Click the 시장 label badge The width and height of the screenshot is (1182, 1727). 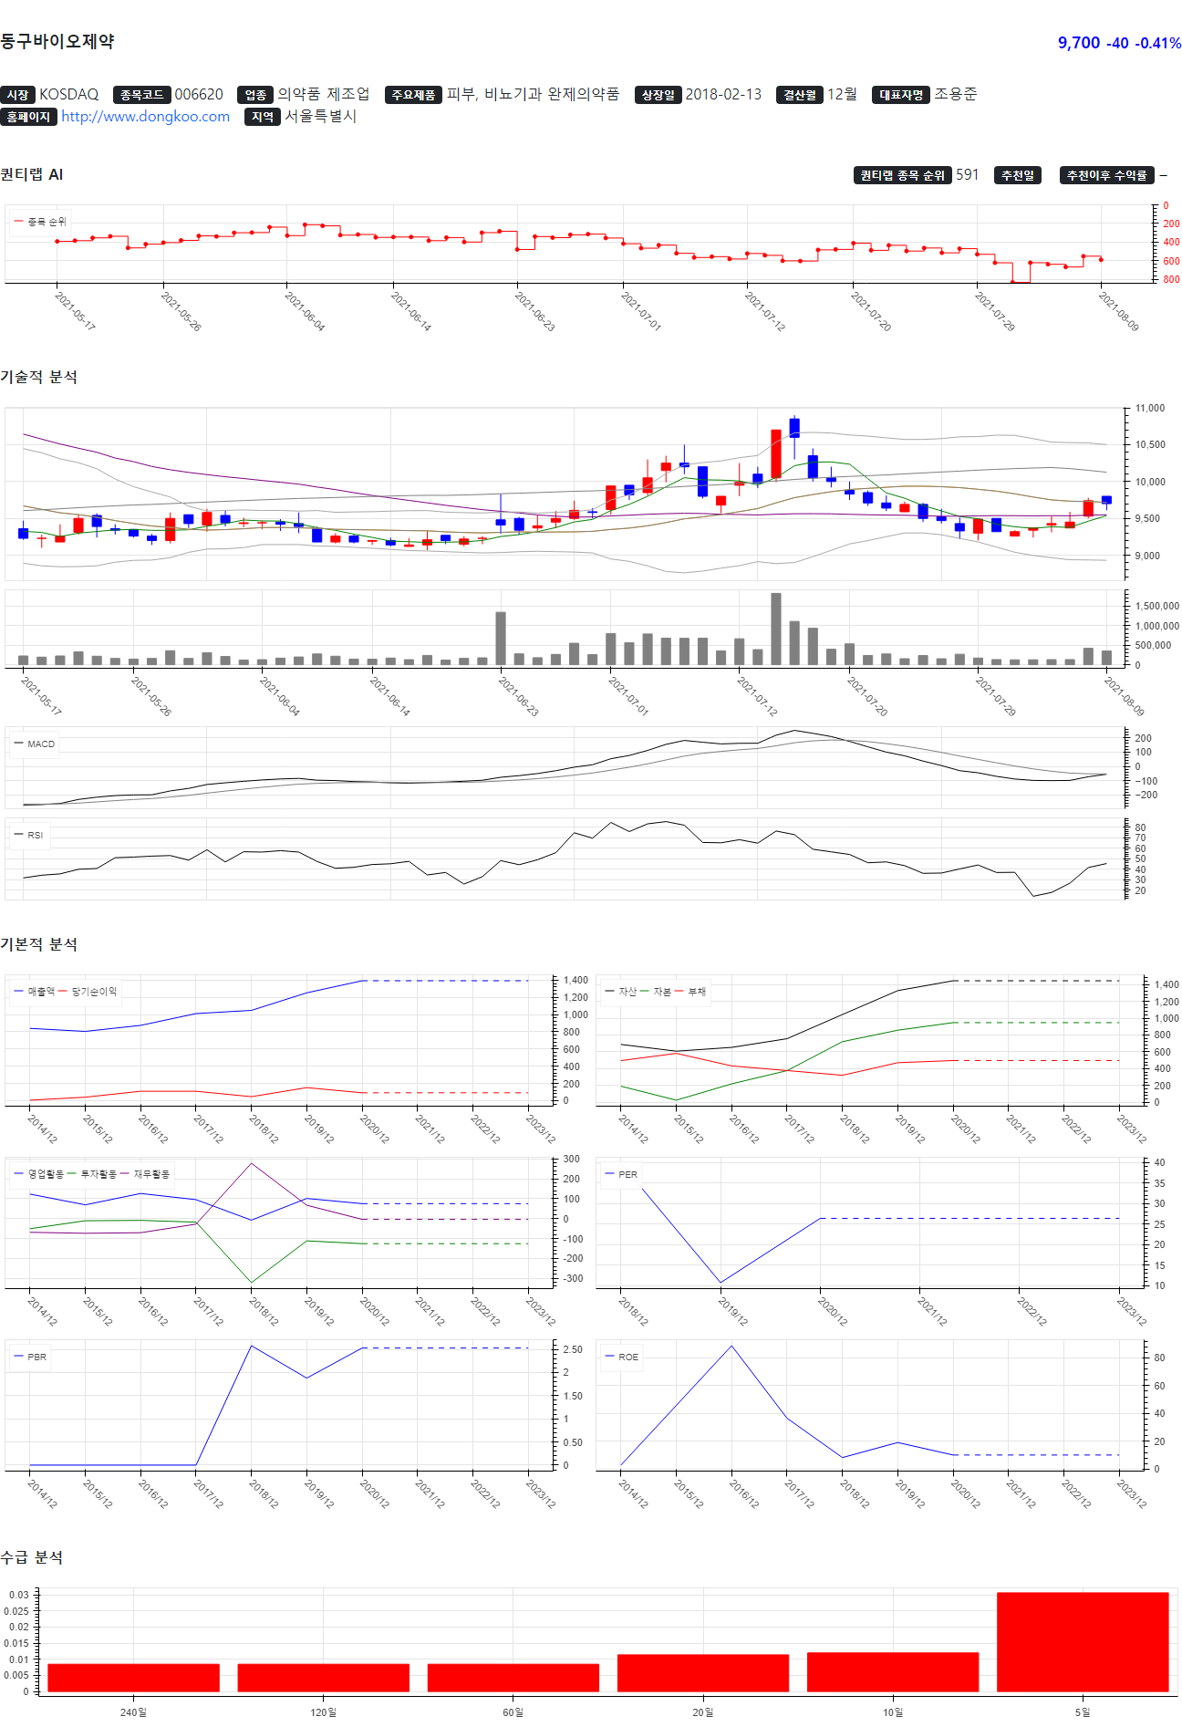(17, 95)
